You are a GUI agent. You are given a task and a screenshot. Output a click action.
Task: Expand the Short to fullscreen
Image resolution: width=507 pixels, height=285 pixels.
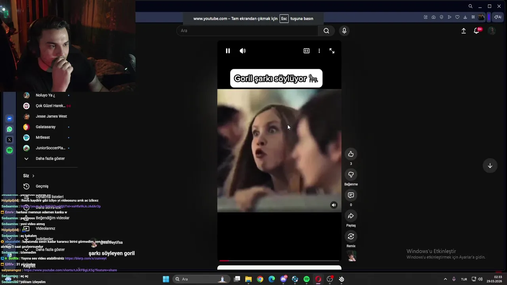point(332,51)
